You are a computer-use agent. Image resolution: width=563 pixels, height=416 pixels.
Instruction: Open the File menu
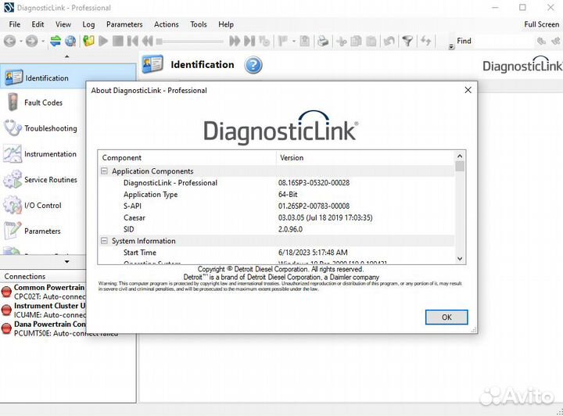point(14,24)
